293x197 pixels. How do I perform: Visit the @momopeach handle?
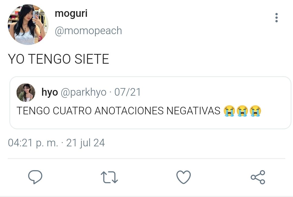pyautogui.click(x=88, y=31)
